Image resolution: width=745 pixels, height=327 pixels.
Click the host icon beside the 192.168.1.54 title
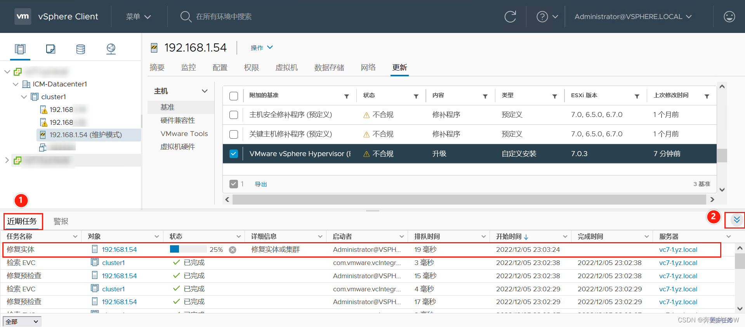coord(154,48)
